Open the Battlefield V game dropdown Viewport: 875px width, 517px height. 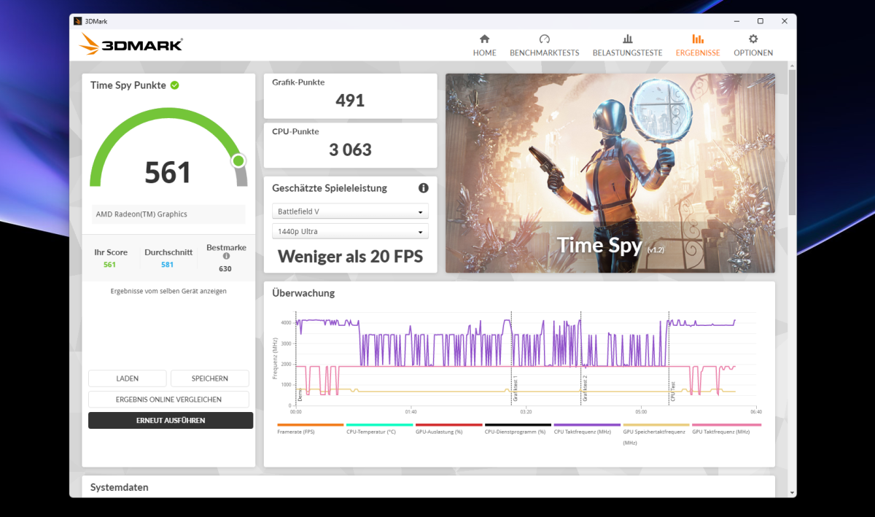(x=350, y=211)
